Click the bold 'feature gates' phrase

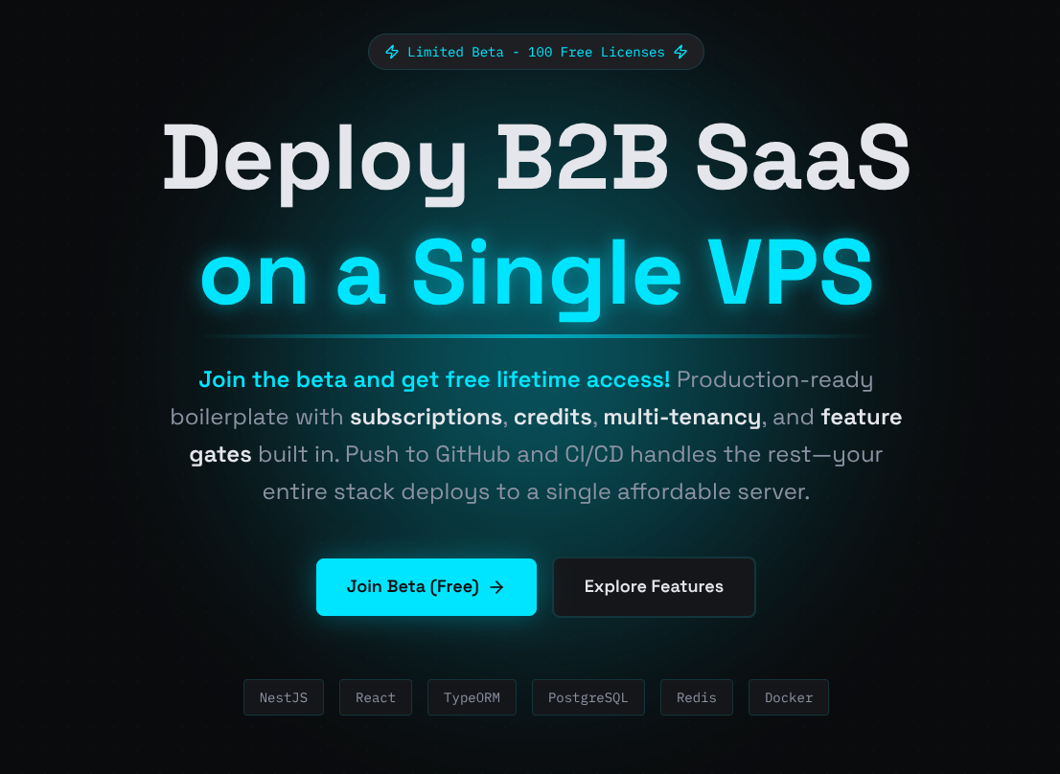[x=862, y=418]
